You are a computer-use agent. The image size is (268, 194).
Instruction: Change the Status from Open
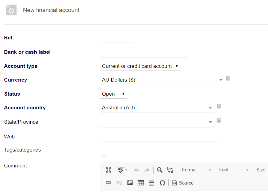coord(113,94)
